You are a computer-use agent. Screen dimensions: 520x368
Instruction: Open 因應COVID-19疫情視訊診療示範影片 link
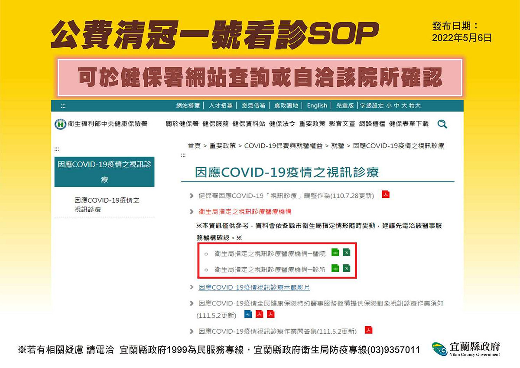click(x=254, y=287)
